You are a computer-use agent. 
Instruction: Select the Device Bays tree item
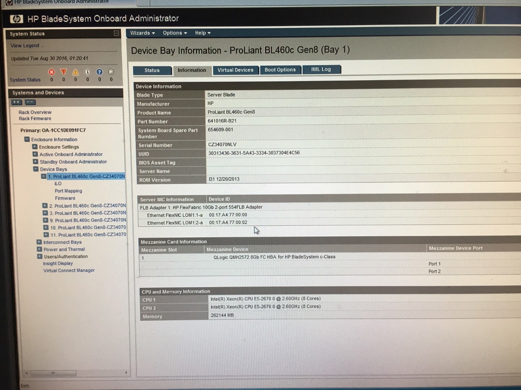click(54, 169)
